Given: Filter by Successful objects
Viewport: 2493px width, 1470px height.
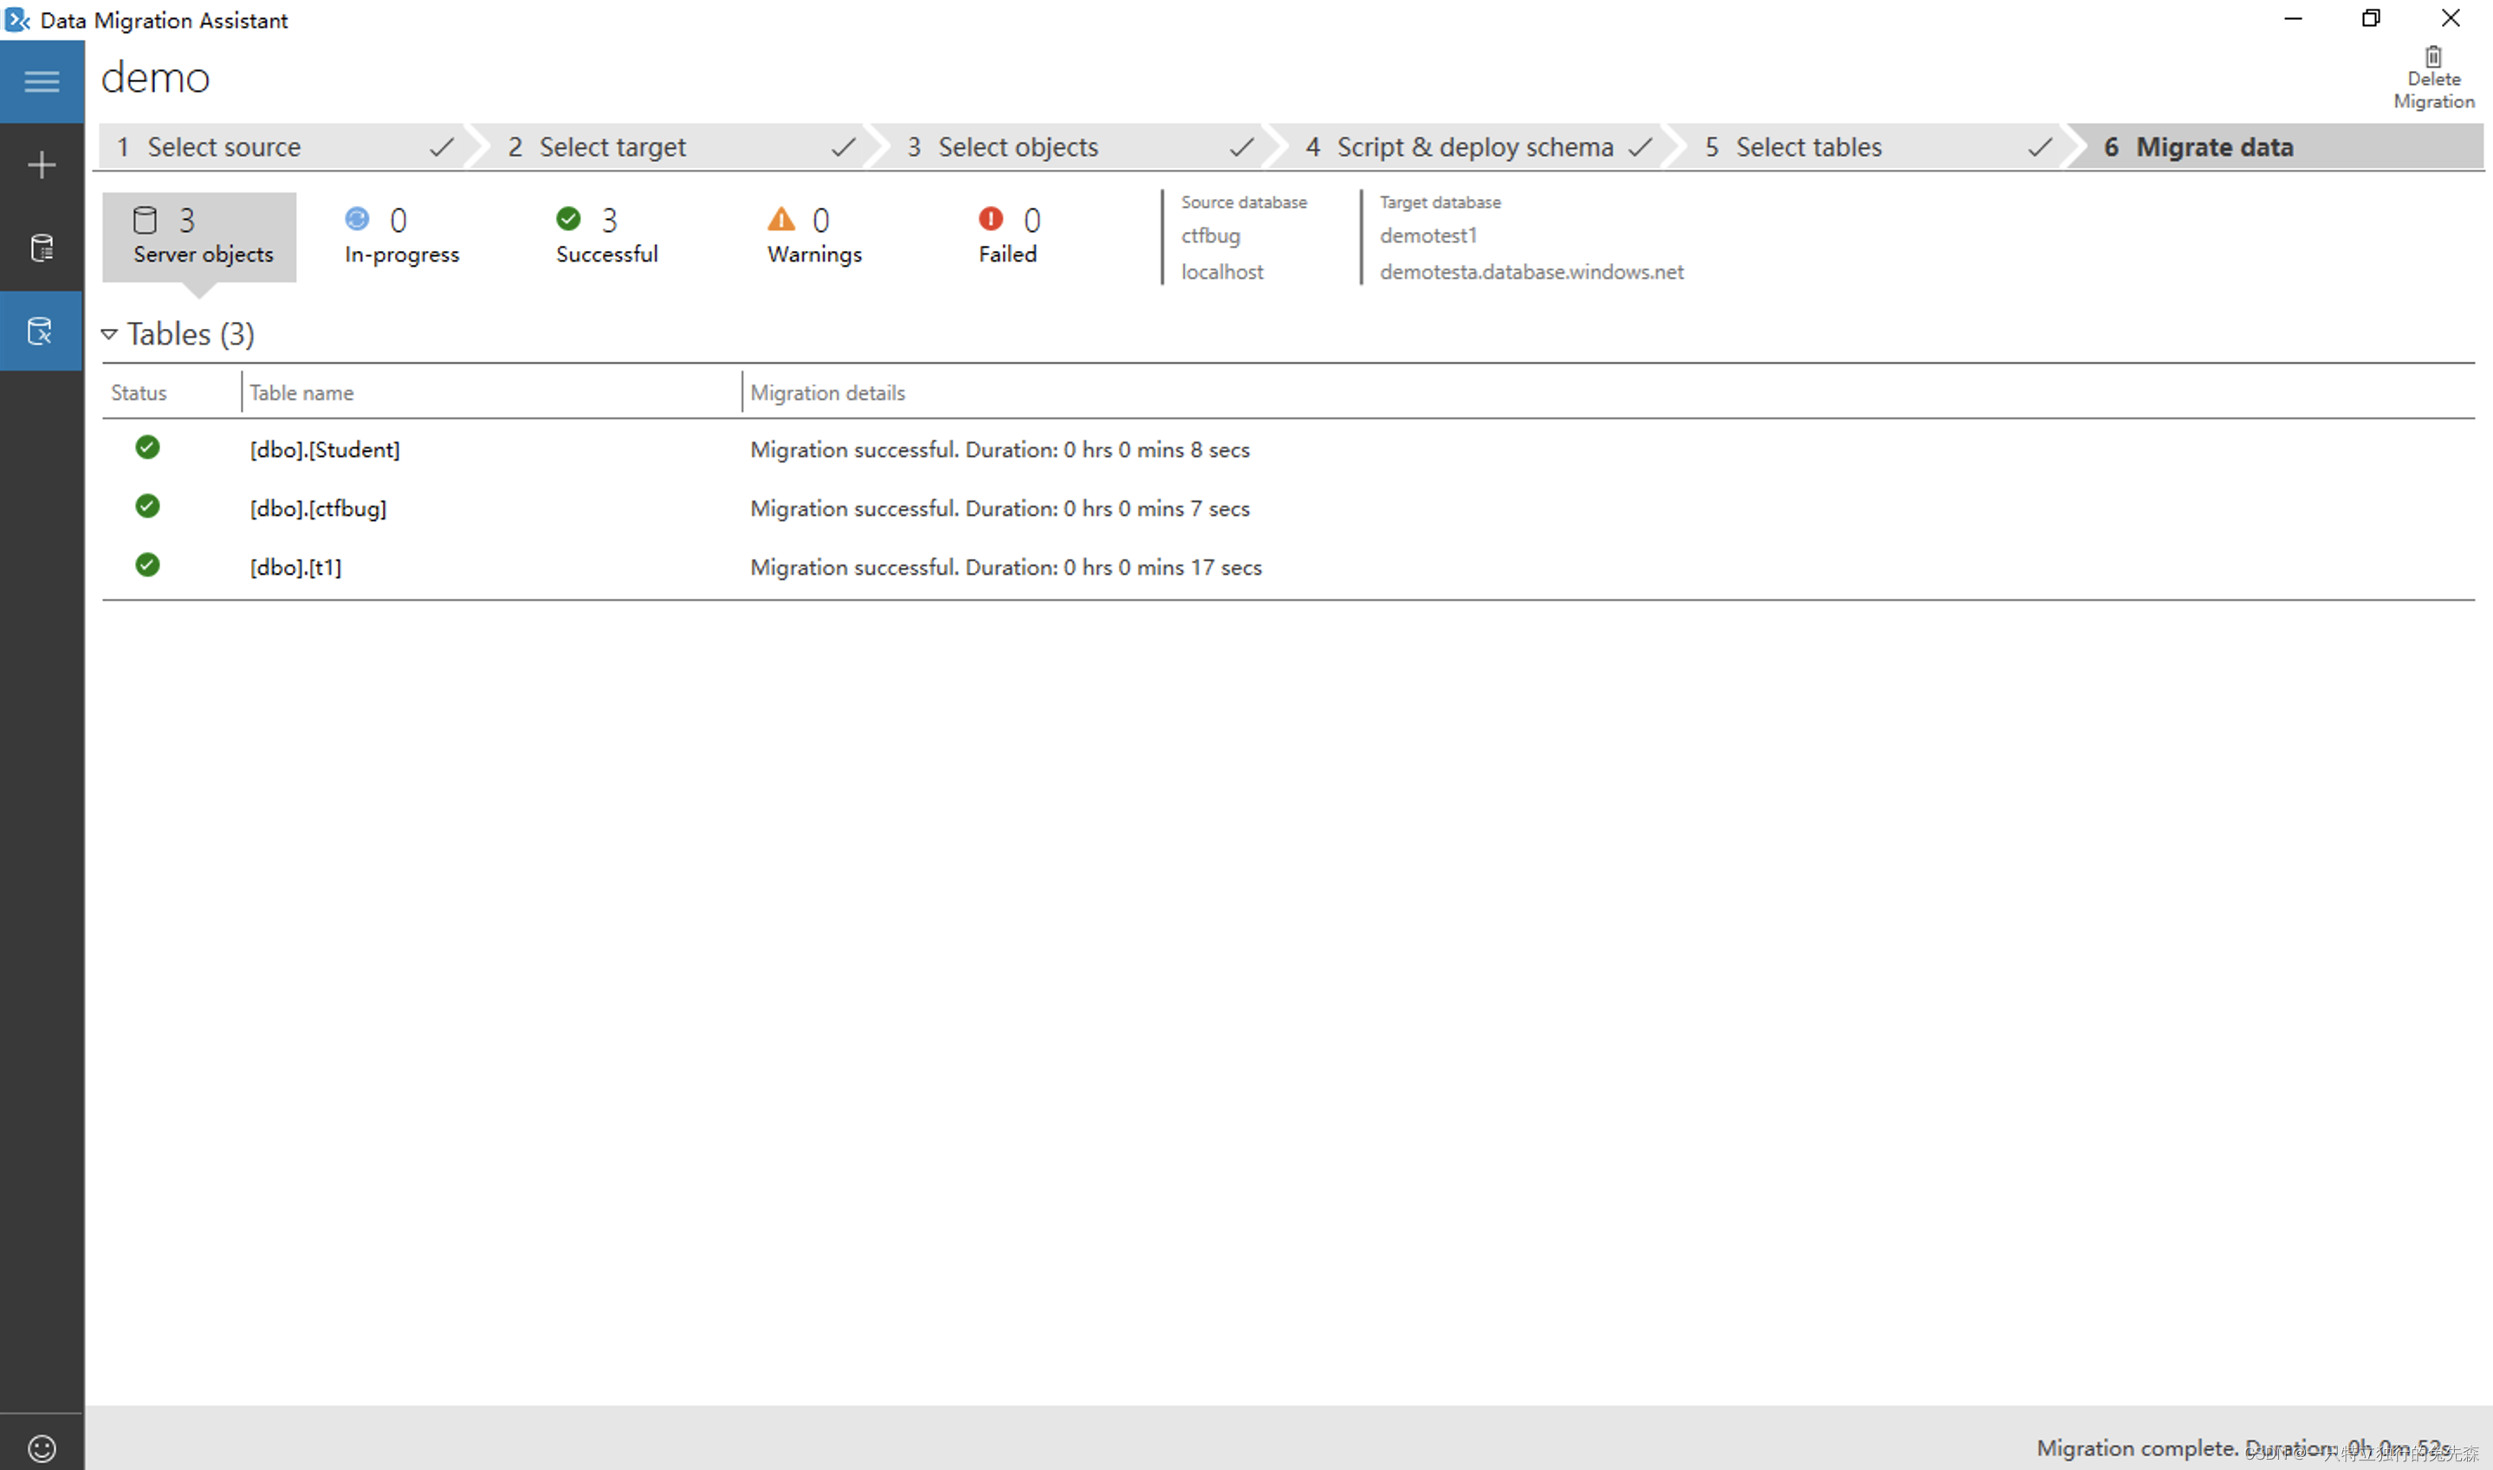Looking at the screenshot, I should coord(606,236).
